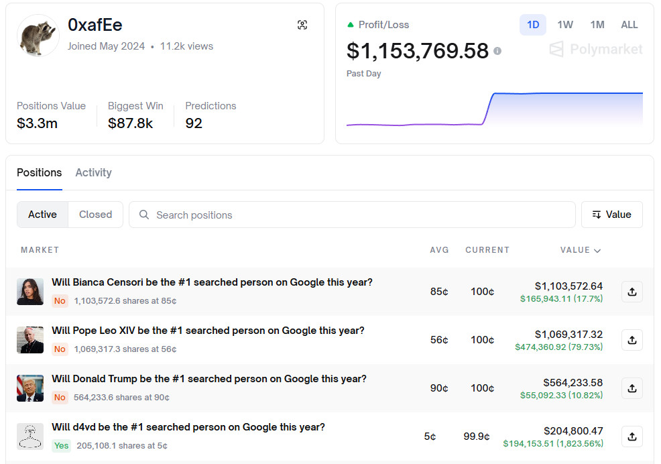Select the 1D time range
The width and height of the screenshot is (661, 464).
click(x=533, y=25)
